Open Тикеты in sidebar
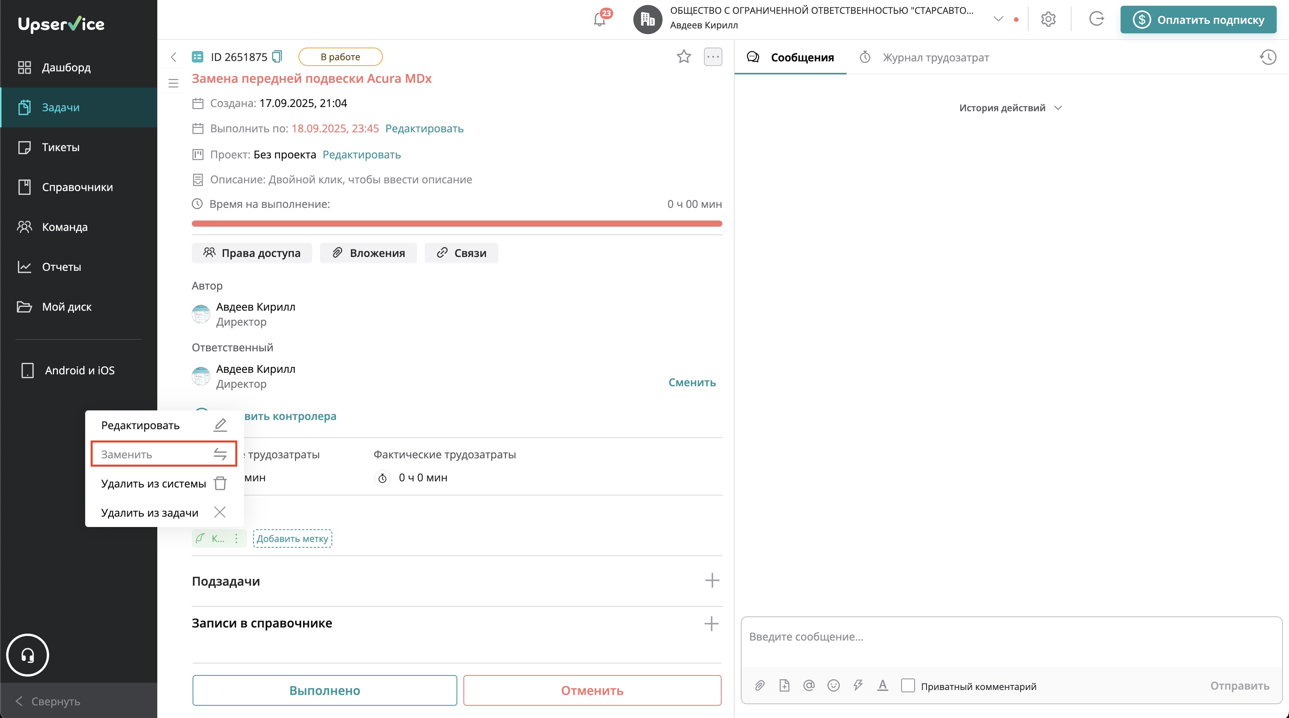1289x718 pixels. point(79,148)
